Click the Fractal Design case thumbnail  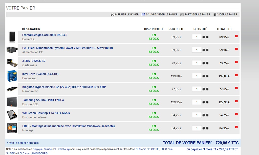click(x=12, y=37)
